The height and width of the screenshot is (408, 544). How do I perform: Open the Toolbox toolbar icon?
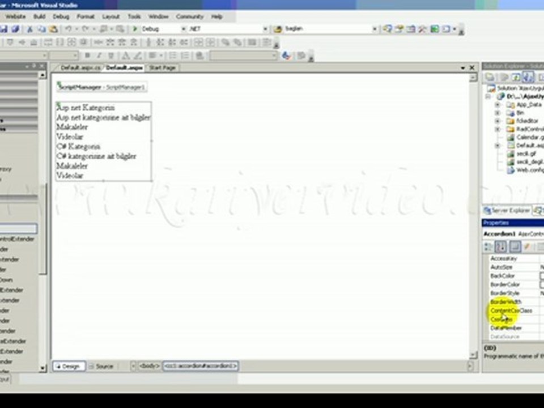click(423, 29)
